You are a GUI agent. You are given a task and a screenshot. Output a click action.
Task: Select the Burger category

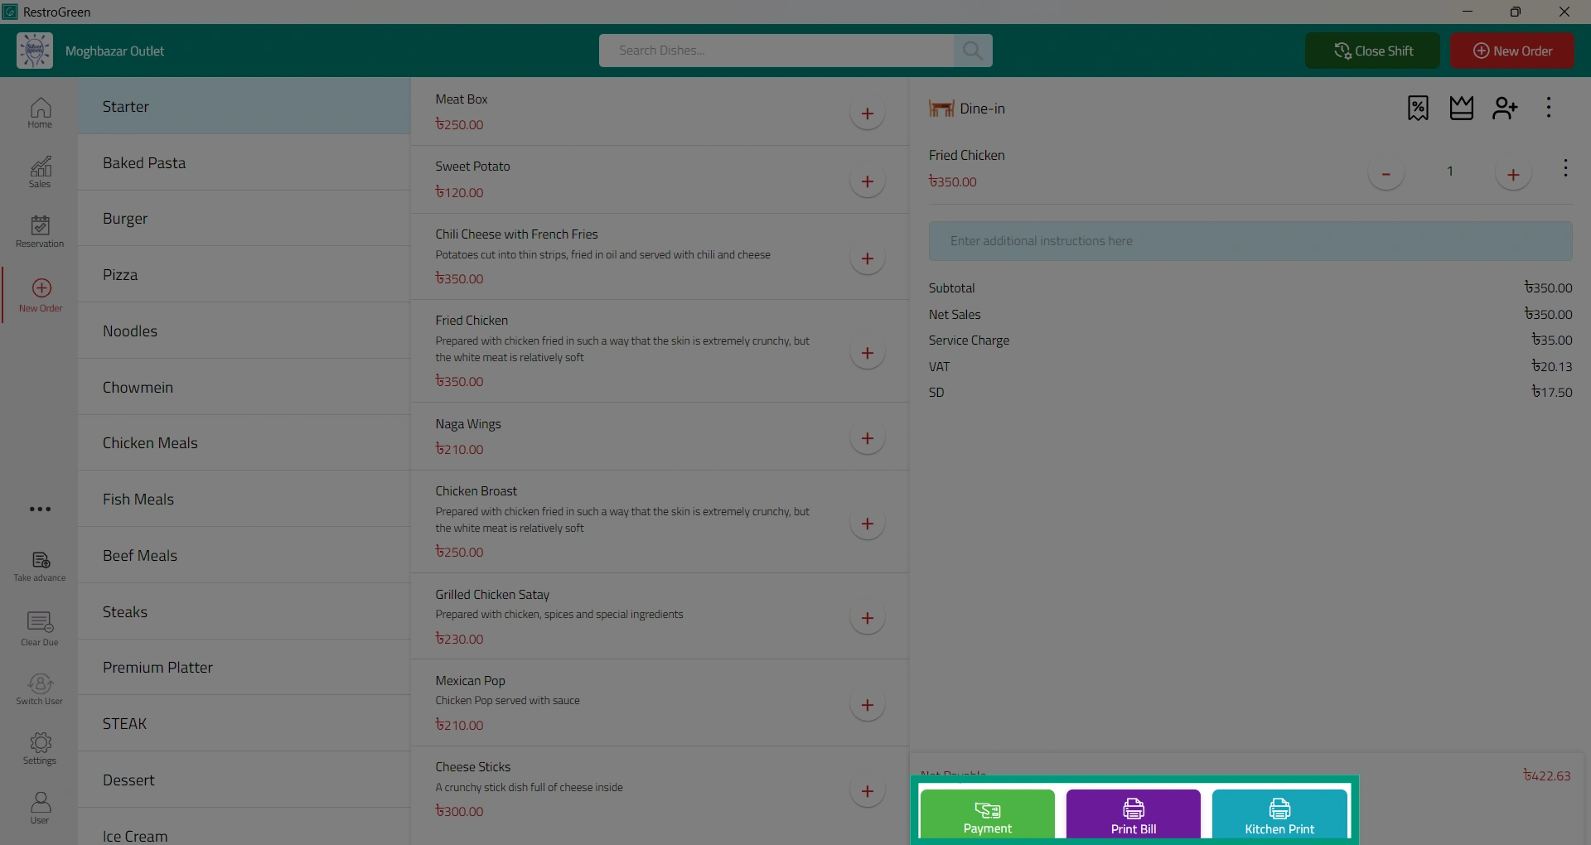click(244, 219)
